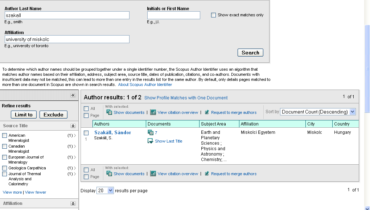Click top View citation overview link
This screenshot has height=210, width=370.
point(178,112)
